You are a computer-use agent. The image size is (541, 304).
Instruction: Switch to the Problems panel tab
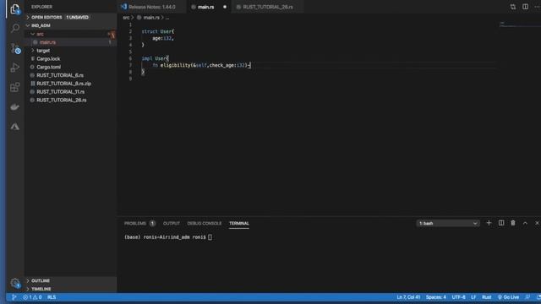click(139, 223)
